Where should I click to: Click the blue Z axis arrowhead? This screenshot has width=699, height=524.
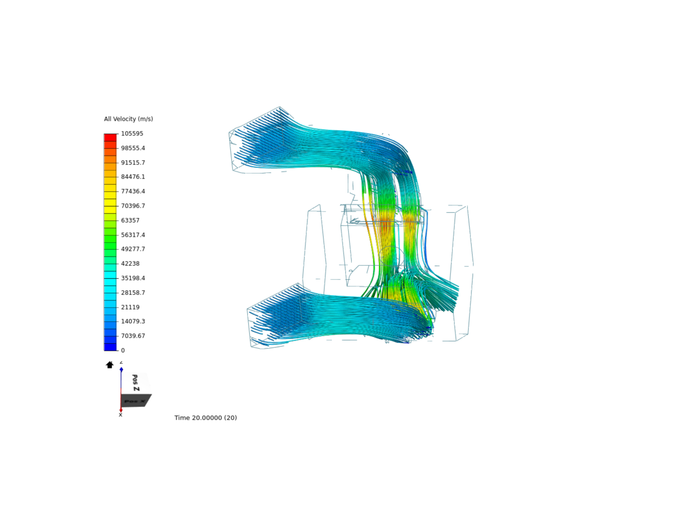(121, 370)
